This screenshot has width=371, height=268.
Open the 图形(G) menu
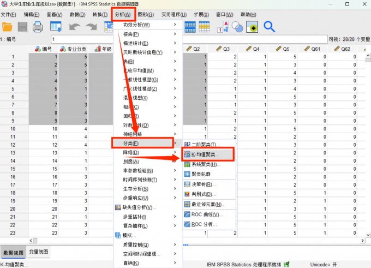coord(146,15)
